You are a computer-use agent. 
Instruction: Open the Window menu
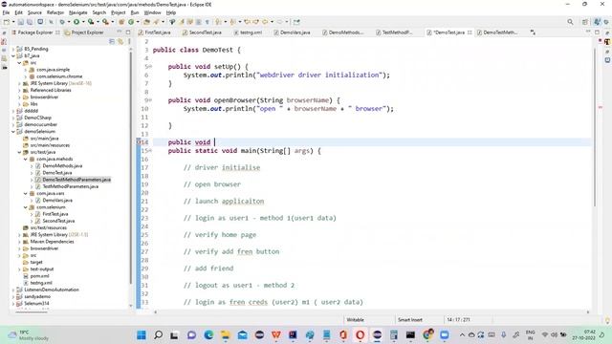click(x=152, y=12)
